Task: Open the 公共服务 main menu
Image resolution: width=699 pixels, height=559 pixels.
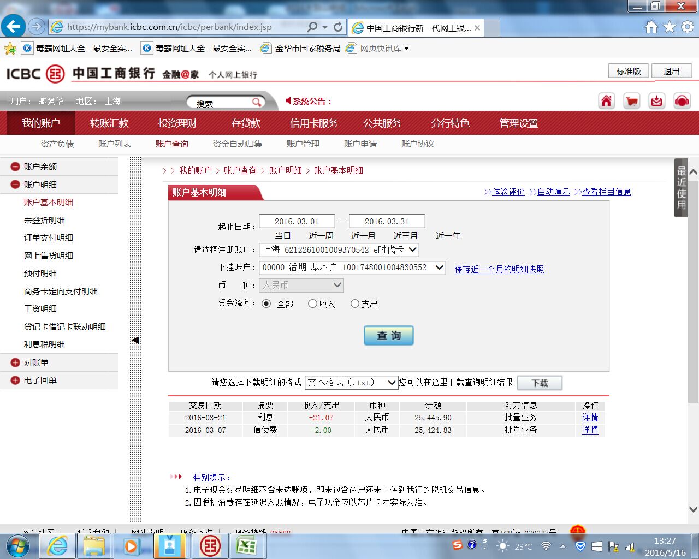Action: point(382,123)
